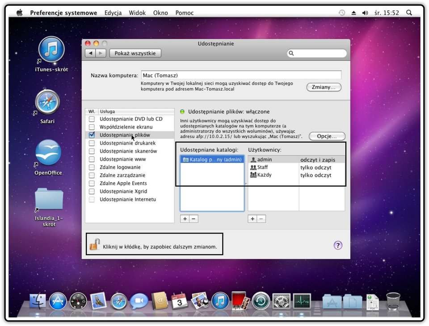This screenshot has height=326, width=429.
Task: Open iChat from the Dock
Action: coord(139,301)
